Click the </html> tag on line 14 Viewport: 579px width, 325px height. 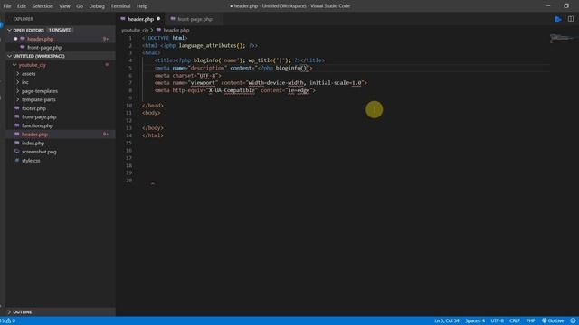pos(153,135)
